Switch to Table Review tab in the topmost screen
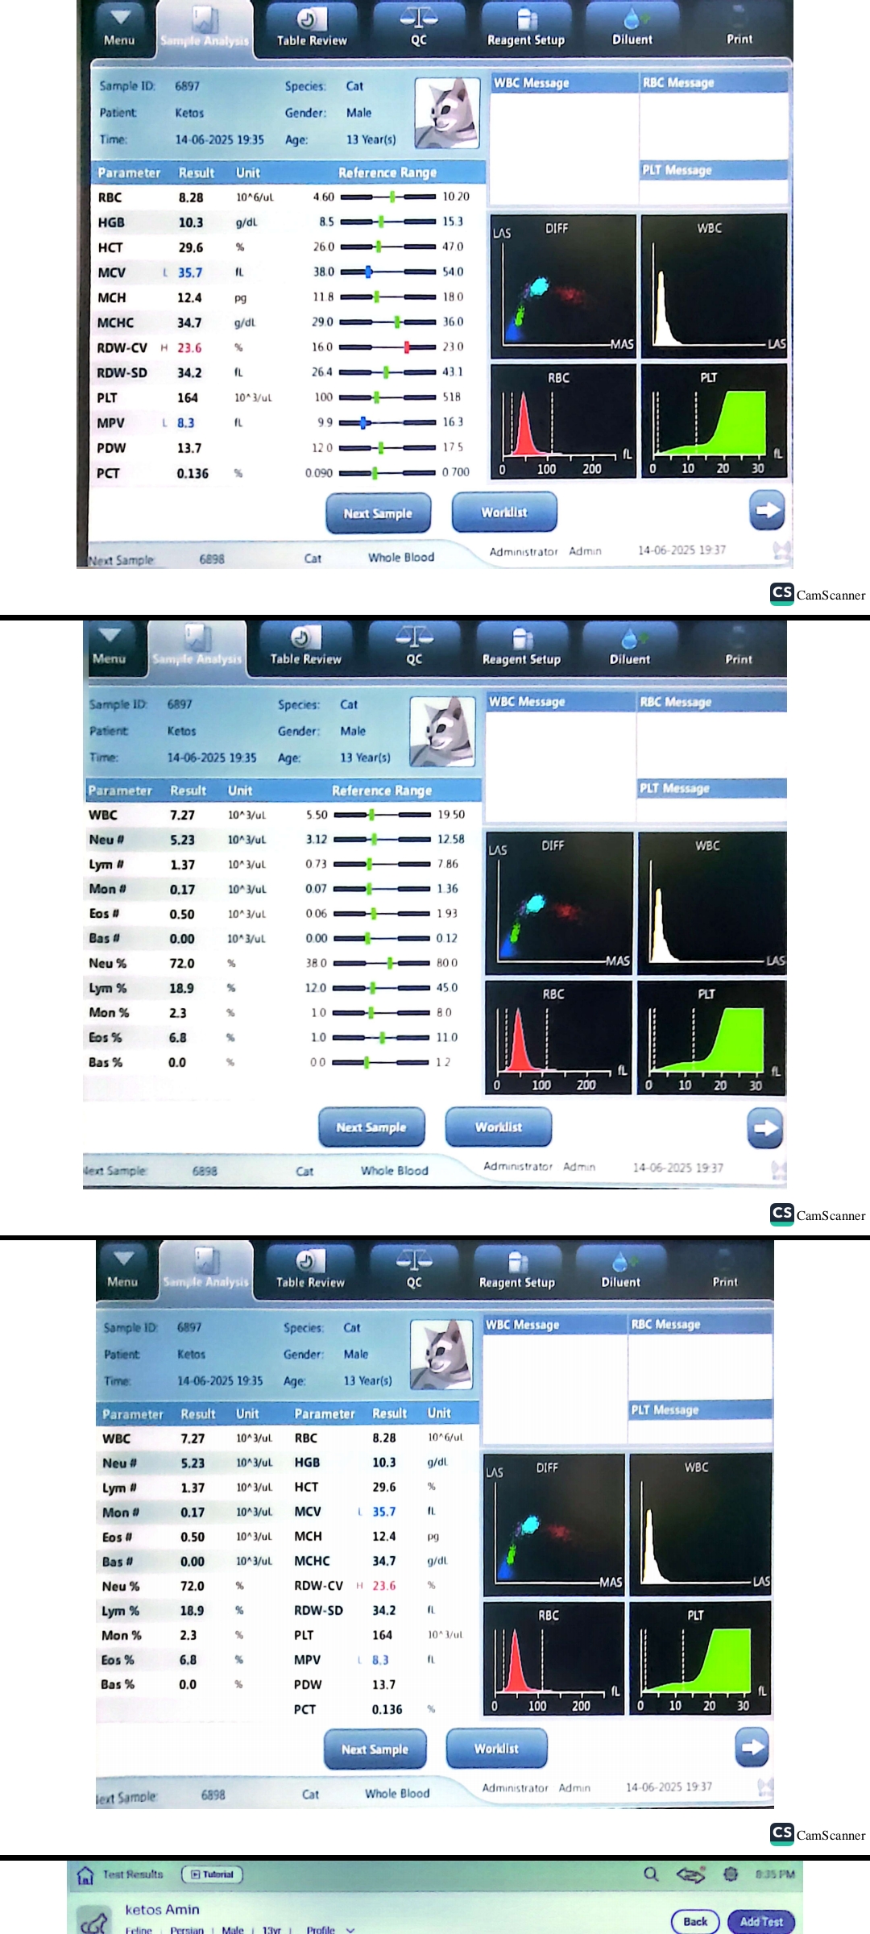 pyautogui.click(x=311, y=29)
